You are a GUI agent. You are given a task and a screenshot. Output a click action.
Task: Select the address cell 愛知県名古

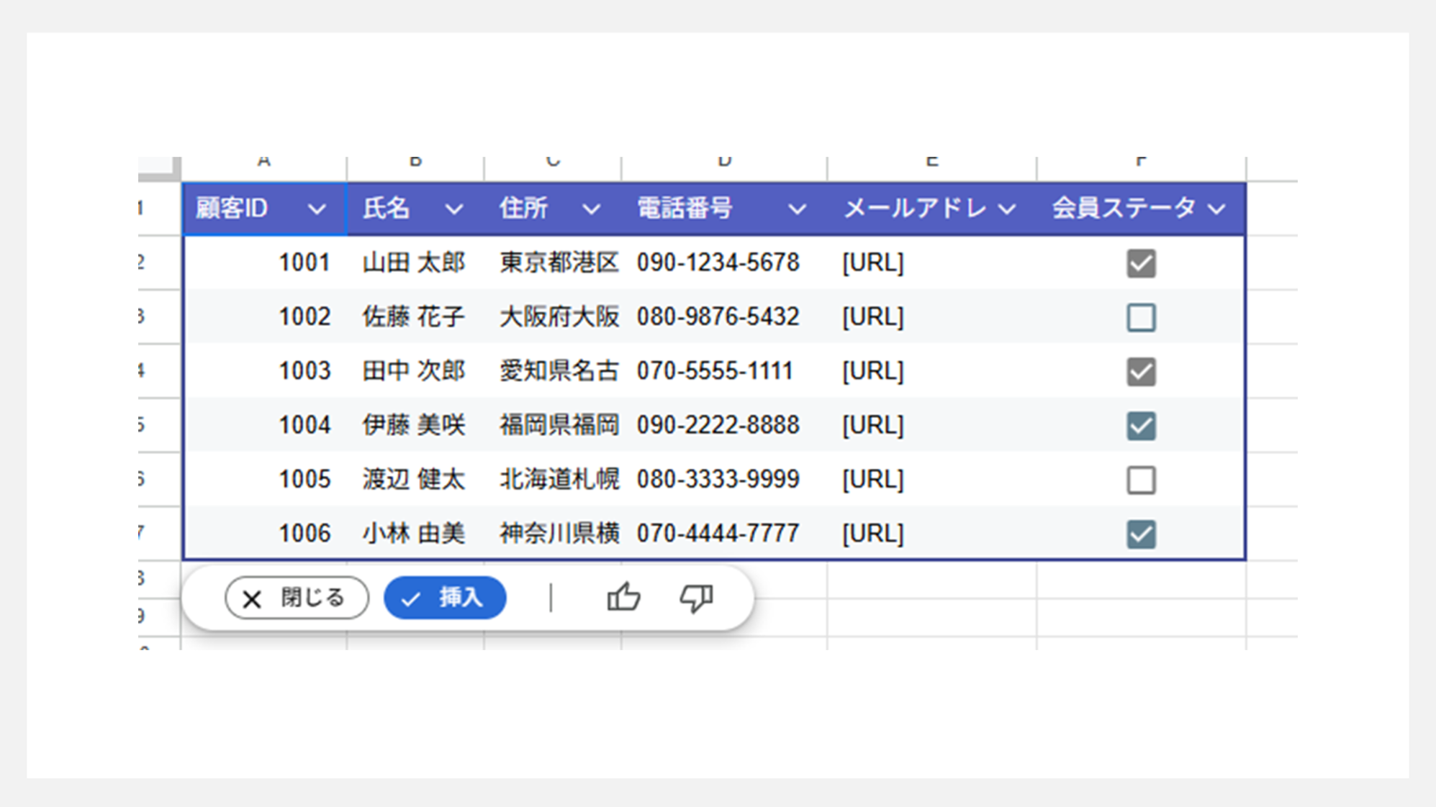coord(553,370)
